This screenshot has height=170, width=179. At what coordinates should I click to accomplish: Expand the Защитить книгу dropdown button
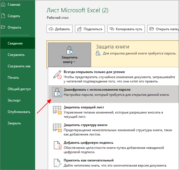click(x=70, y=55)
